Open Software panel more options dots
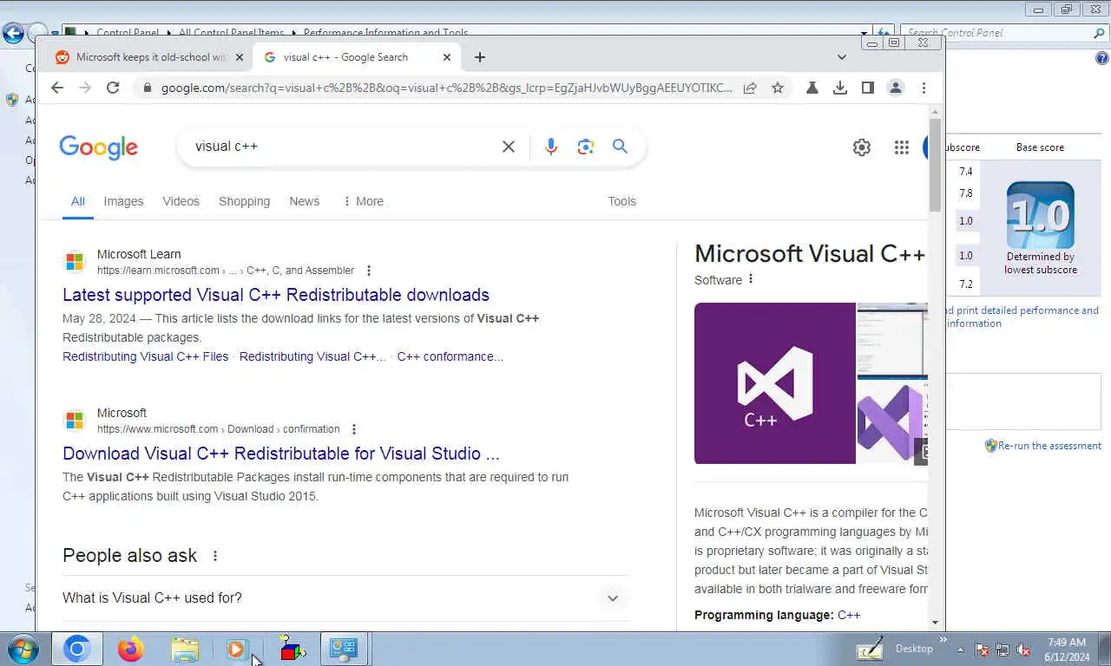1111x666 pixels. coord(751,279)
